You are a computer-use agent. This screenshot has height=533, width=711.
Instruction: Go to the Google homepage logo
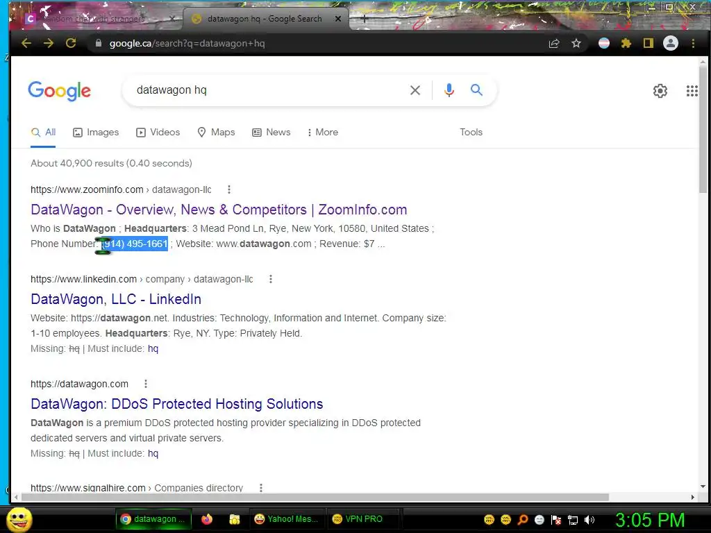click(60, 91)
